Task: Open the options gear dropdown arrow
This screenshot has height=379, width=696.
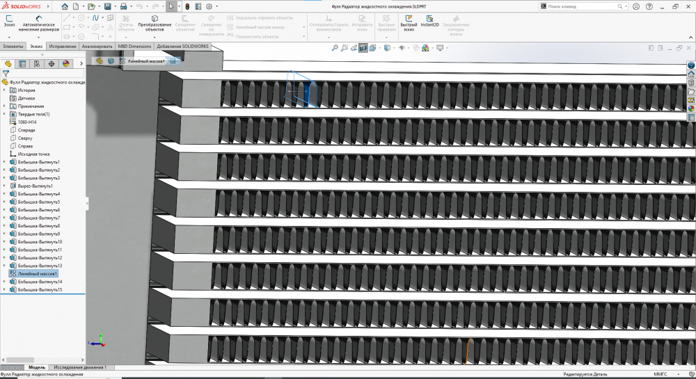Action: [x=217, y=6]
